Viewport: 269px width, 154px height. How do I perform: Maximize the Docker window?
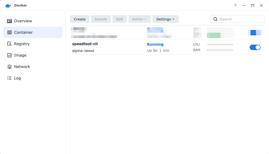point(253,5)
